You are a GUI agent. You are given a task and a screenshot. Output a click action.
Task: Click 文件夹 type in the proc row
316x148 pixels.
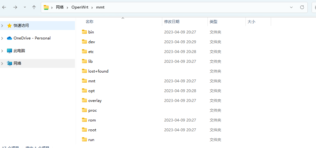click(x=215, y=110)
